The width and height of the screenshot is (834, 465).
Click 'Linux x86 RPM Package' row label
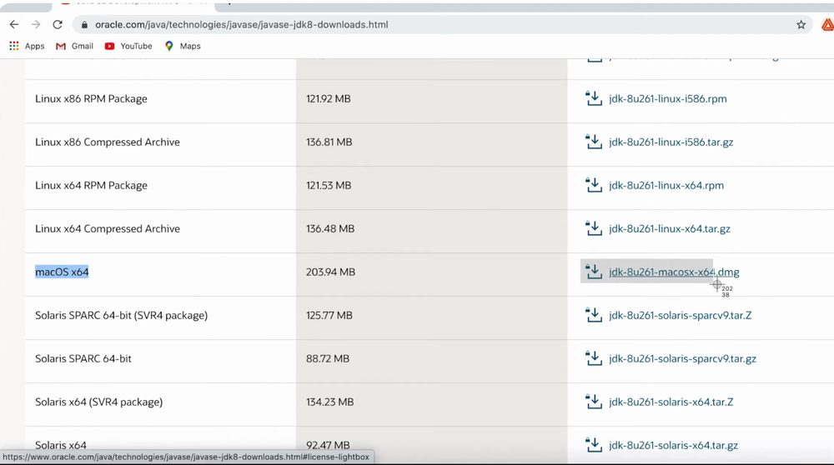(x=91, y=99)
